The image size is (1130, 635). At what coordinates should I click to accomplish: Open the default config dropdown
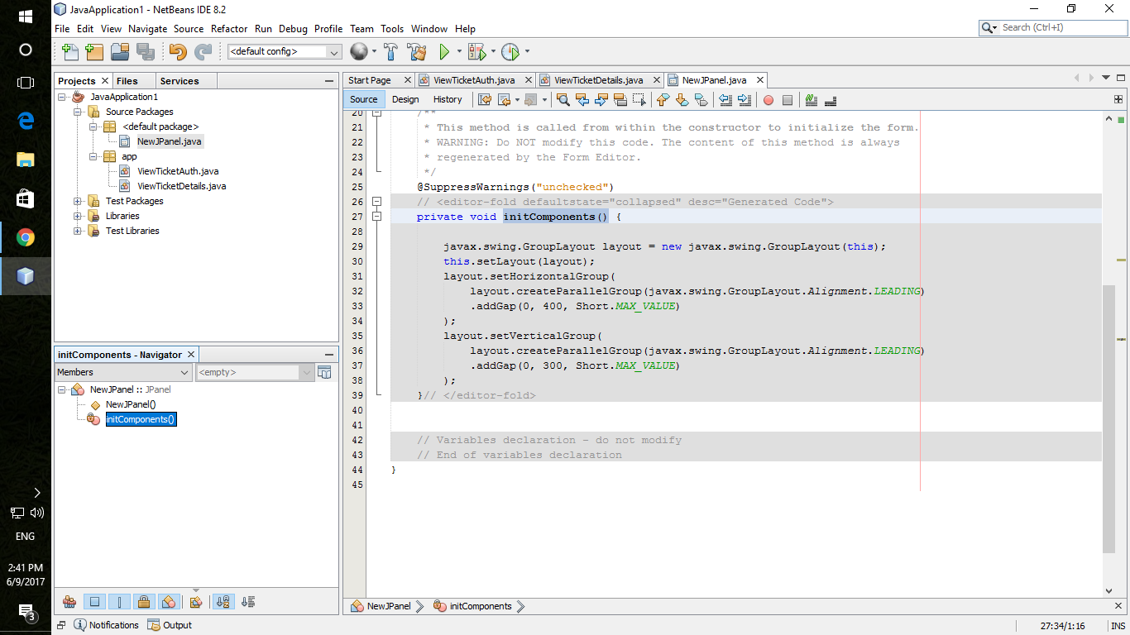click(x=334, y=52)
